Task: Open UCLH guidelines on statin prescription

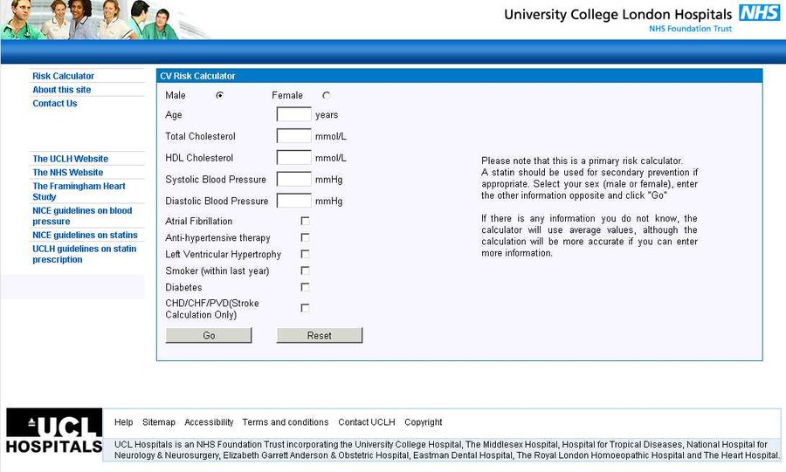Action: [x=84, y=254]
